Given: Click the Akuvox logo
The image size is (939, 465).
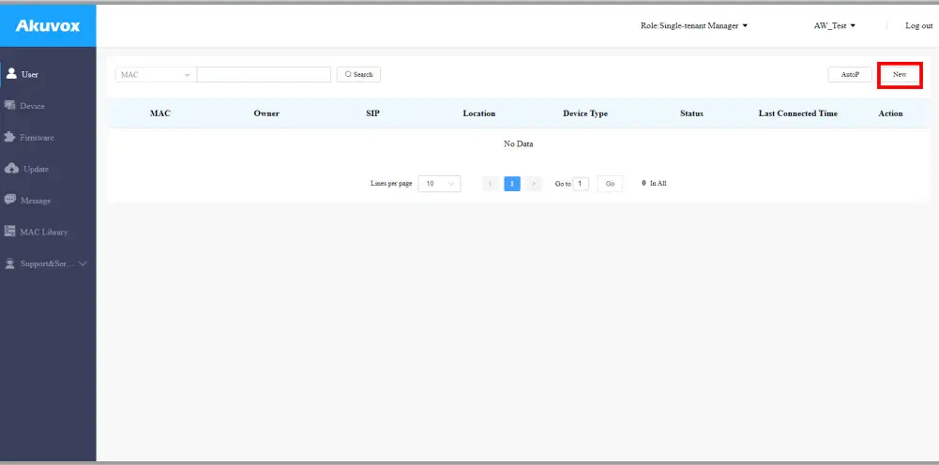Looking at the screenshot, I should (47, 25).
